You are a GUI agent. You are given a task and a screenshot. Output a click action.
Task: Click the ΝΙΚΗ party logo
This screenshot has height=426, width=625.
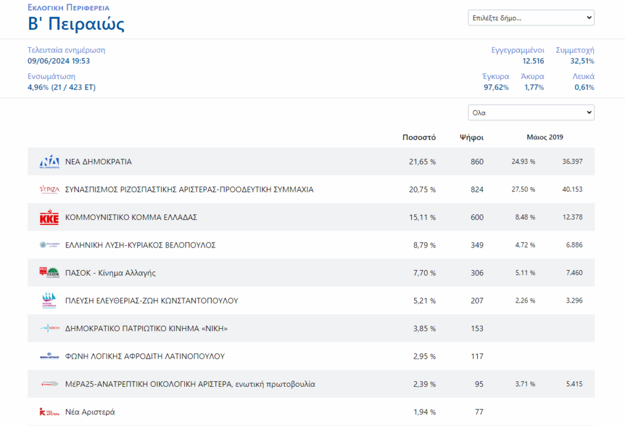(49, 328)
